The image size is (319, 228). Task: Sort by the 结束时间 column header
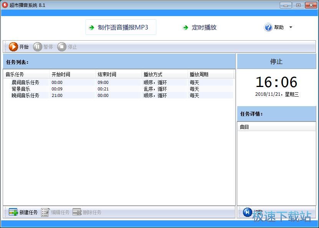click(x=118, y=74)
